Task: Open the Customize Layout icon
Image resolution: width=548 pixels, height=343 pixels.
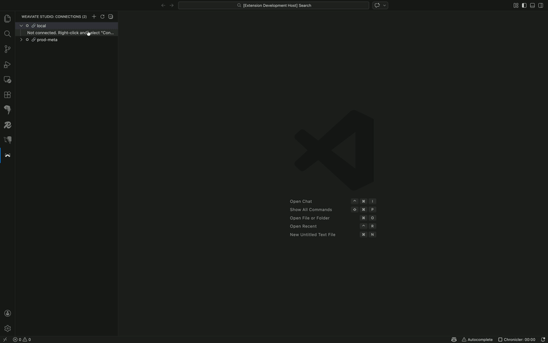Action: point(516,5)
